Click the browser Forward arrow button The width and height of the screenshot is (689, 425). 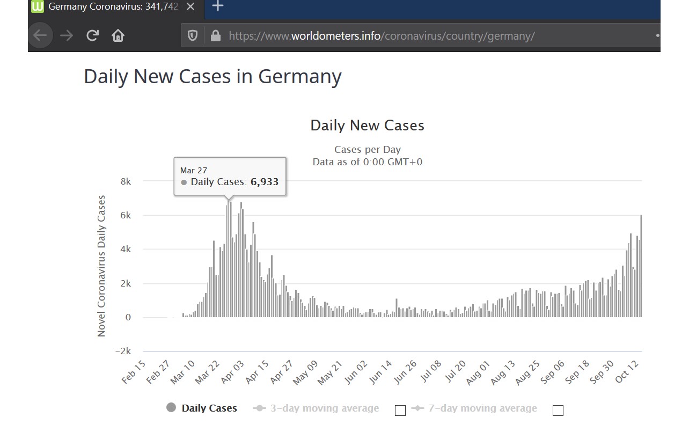click(67, 35)
